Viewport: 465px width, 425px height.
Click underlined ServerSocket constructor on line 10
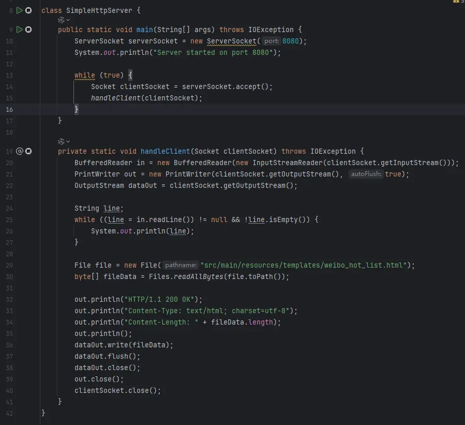(232, 41)
